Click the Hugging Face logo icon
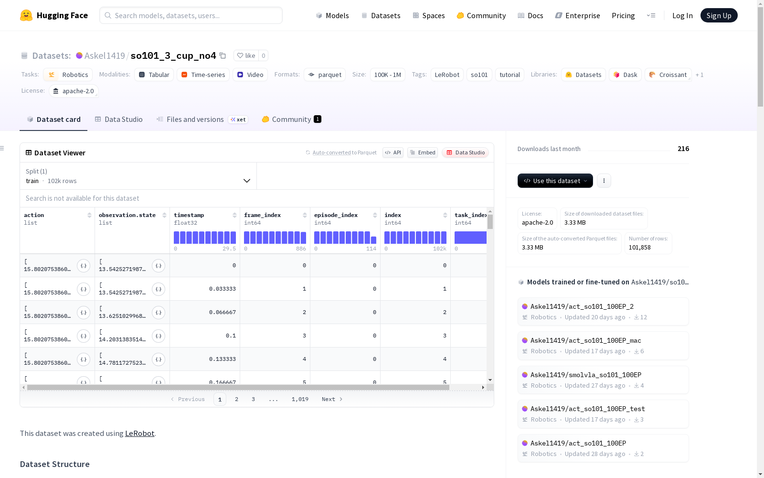The image size is (764, 478). 26,15
